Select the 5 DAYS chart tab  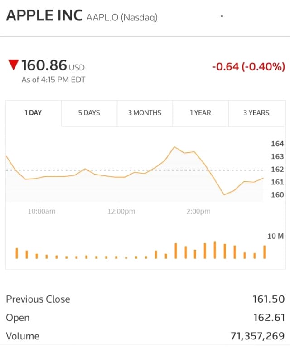tap(89, 113)
